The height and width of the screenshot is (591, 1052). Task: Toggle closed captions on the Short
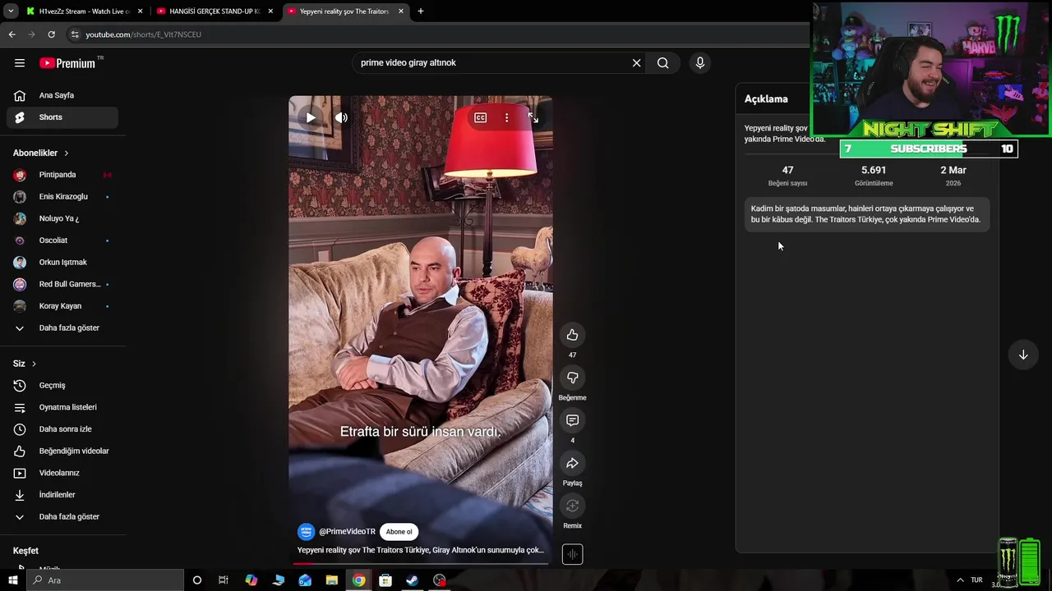[481, 118]
